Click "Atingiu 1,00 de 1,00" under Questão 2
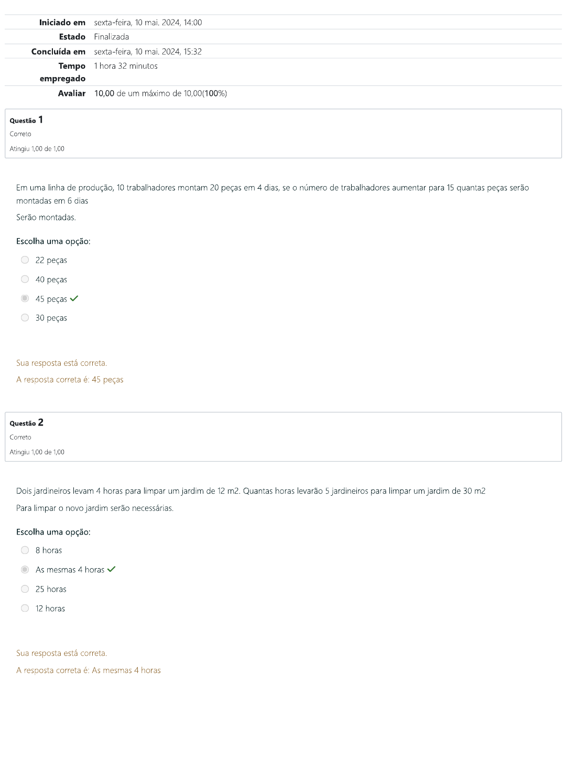Image resolution: width=566 pixels, height=778 pixels. (x=37, y=452)
